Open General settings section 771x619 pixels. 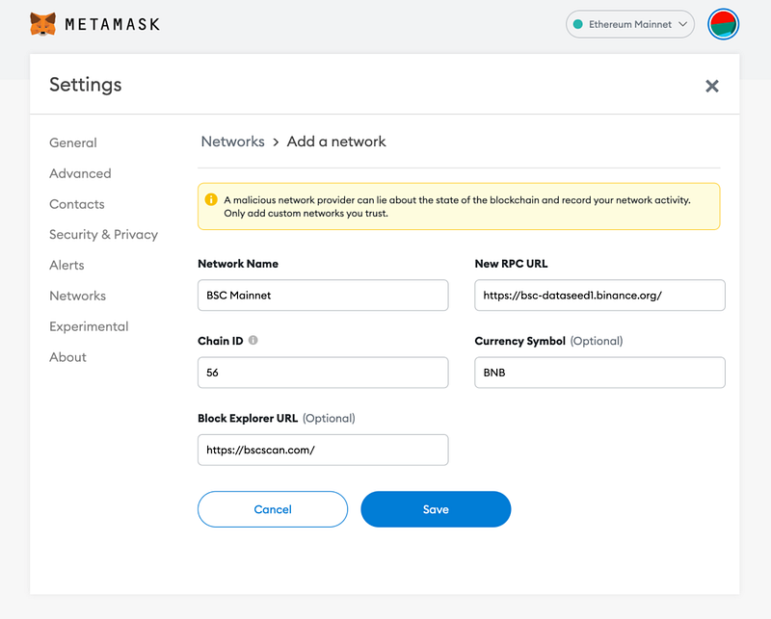click(x=73, y=142)
